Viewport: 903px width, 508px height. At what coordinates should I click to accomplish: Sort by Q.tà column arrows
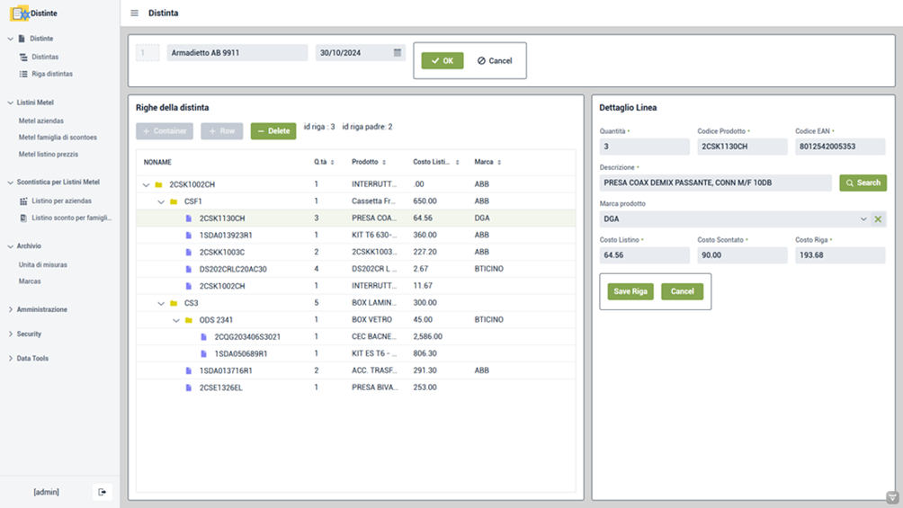(332, 163)
